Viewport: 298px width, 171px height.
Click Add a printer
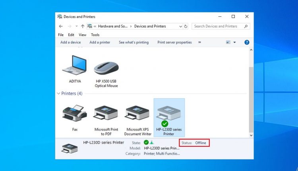point(100,42)
